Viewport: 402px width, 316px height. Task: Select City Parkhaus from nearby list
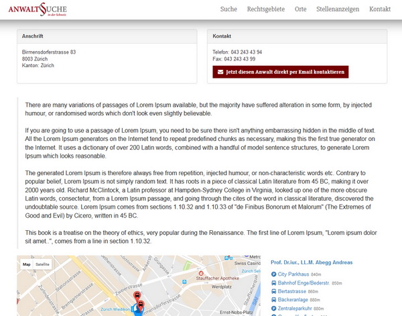tap(293, 274)
